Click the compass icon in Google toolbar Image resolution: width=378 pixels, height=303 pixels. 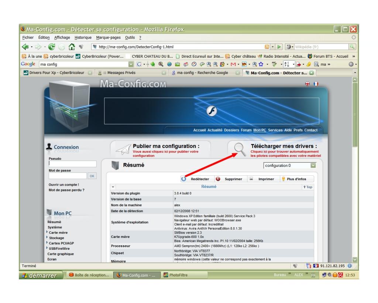(194, 64)
